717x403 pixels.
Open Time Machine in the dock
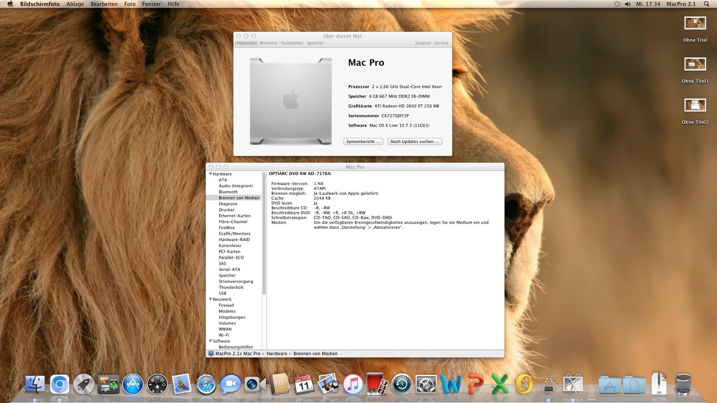pyautogui.click(x=402, y=384)
